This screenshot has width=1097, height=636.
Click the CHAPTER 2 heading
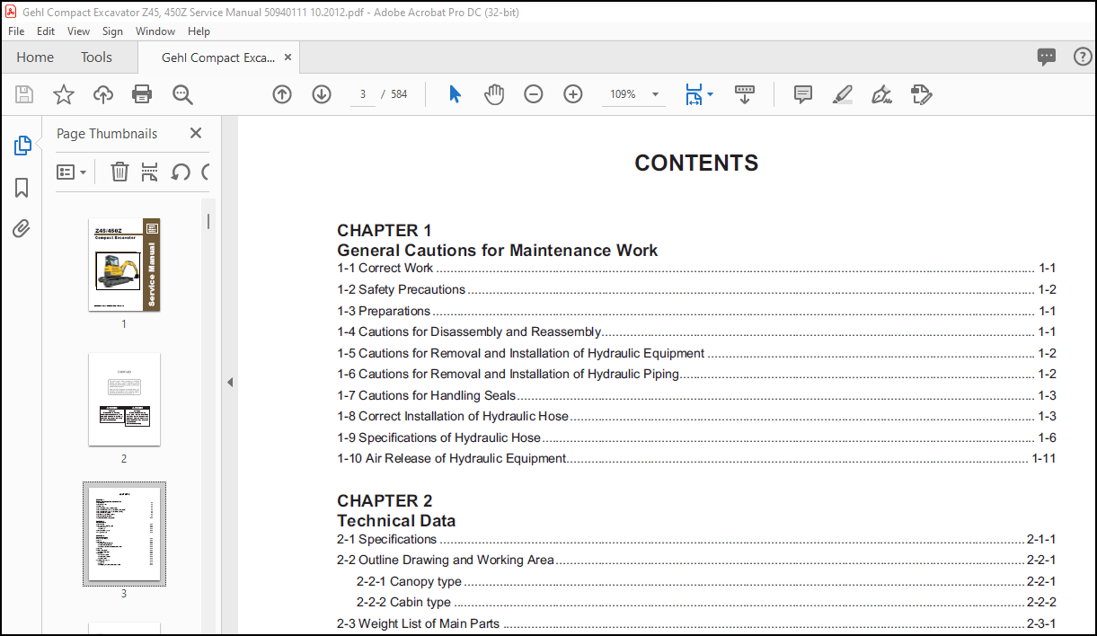[x=385, y=500]
